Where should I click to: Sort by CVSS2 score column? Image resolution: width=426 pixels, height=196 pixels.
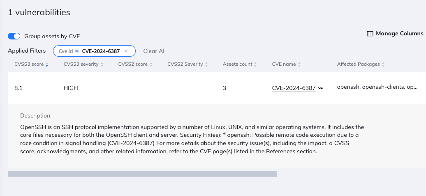[x=135, y=64]
